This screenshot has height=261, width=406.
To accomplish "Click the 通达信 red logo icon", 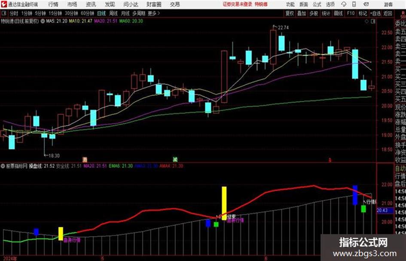I will click(x=4, y=4).
